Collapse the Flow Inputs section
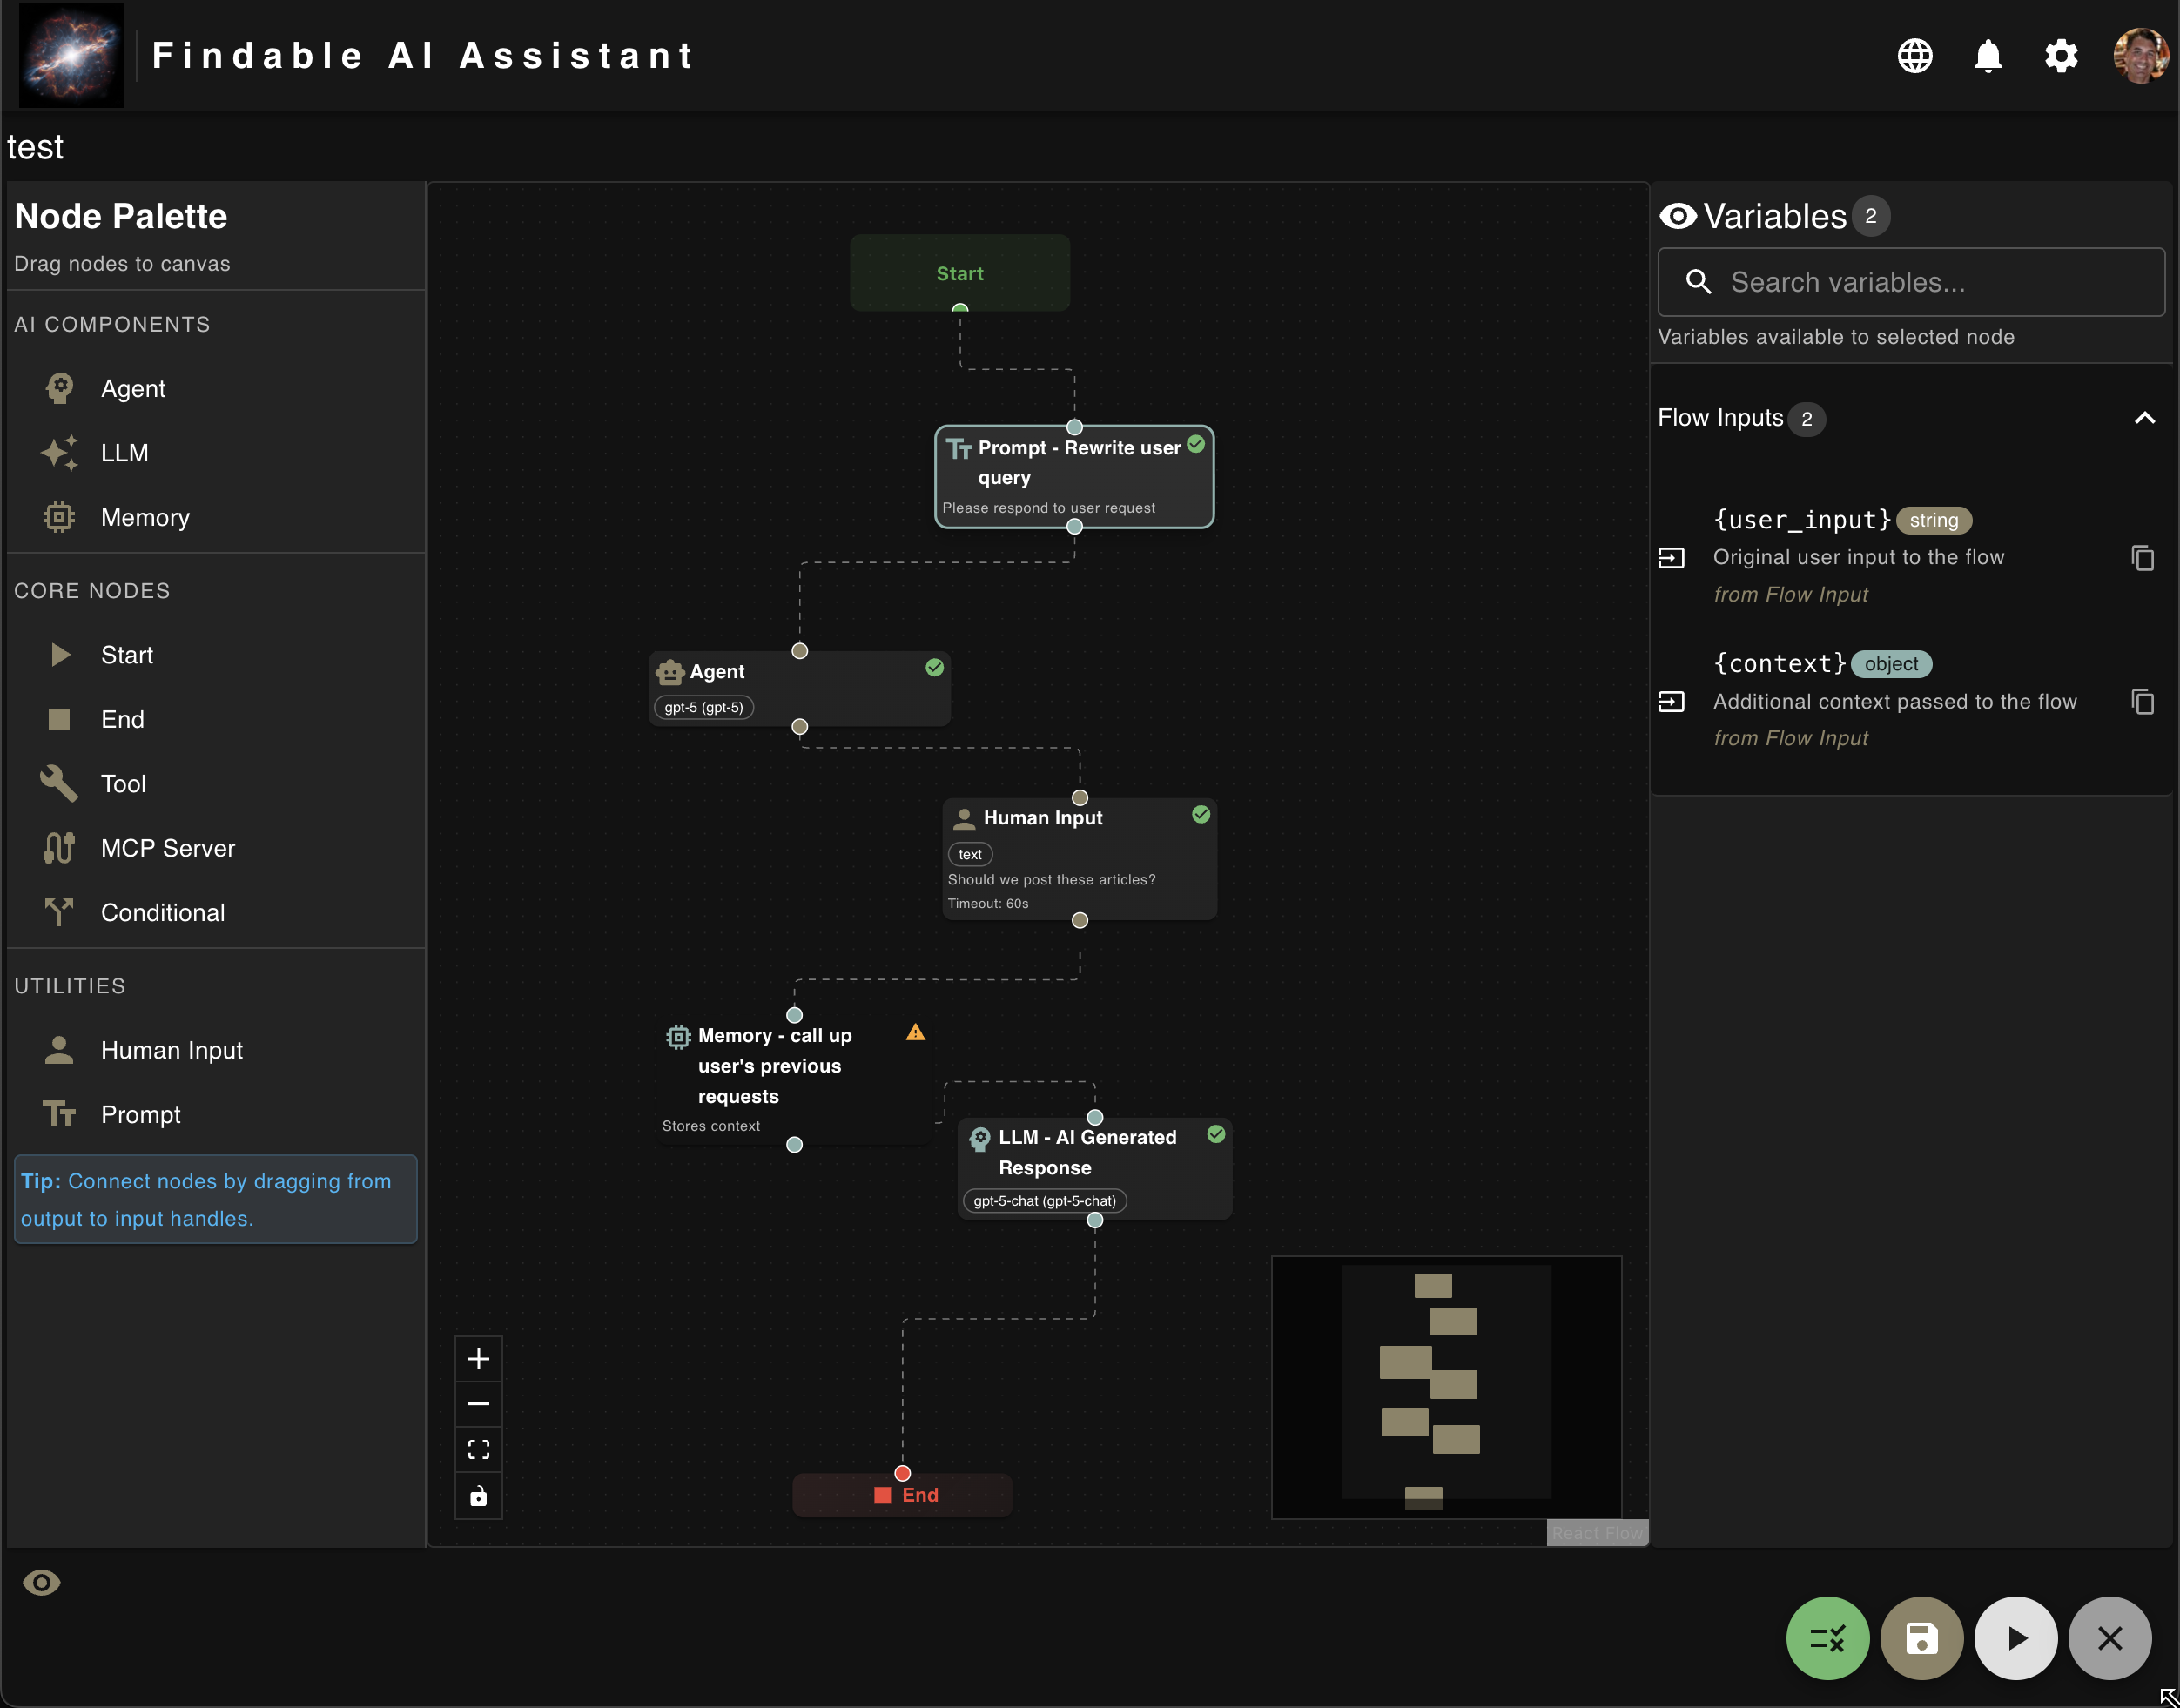 (2144, 418)
